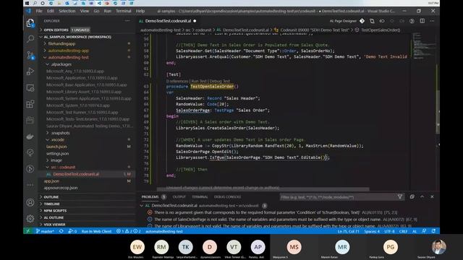This screenshot has width=463, height=260.
Task: Click the remote window indicator in status bar
Action: coord(28,231)
